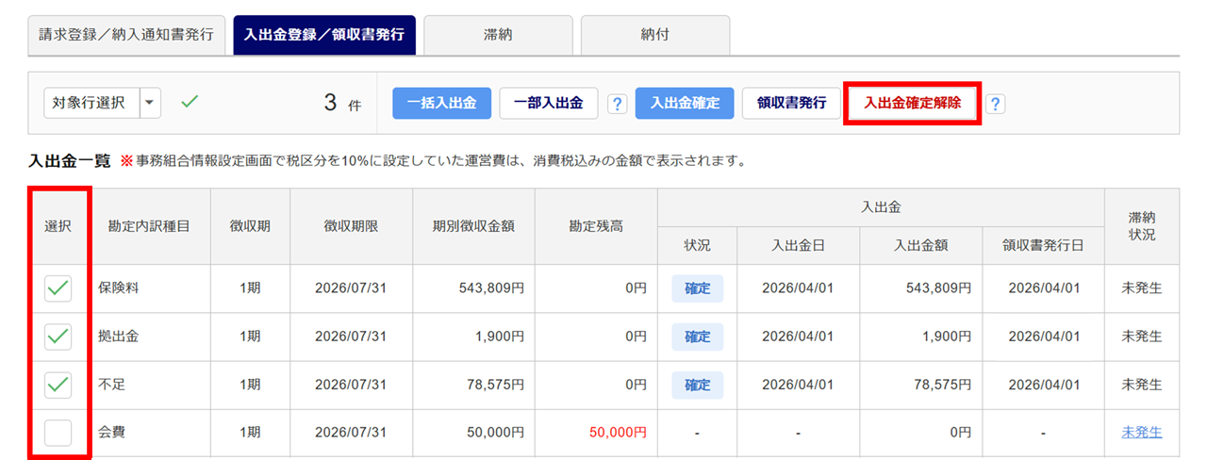This screenshot has height=460, width=1207.
Task: Toggle the 不足 row checkbox
Action: coord(58,385)
